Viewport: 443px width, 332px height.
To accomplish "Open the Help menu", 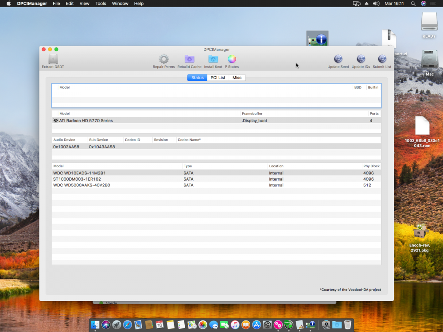I will pyautogui.click(x=139, y=4).
